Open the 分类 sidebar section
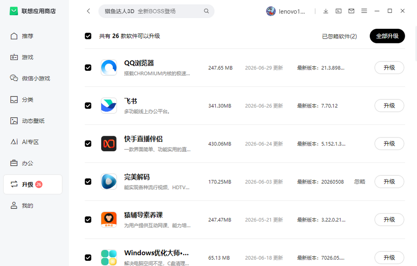 (x=33, y=100)
